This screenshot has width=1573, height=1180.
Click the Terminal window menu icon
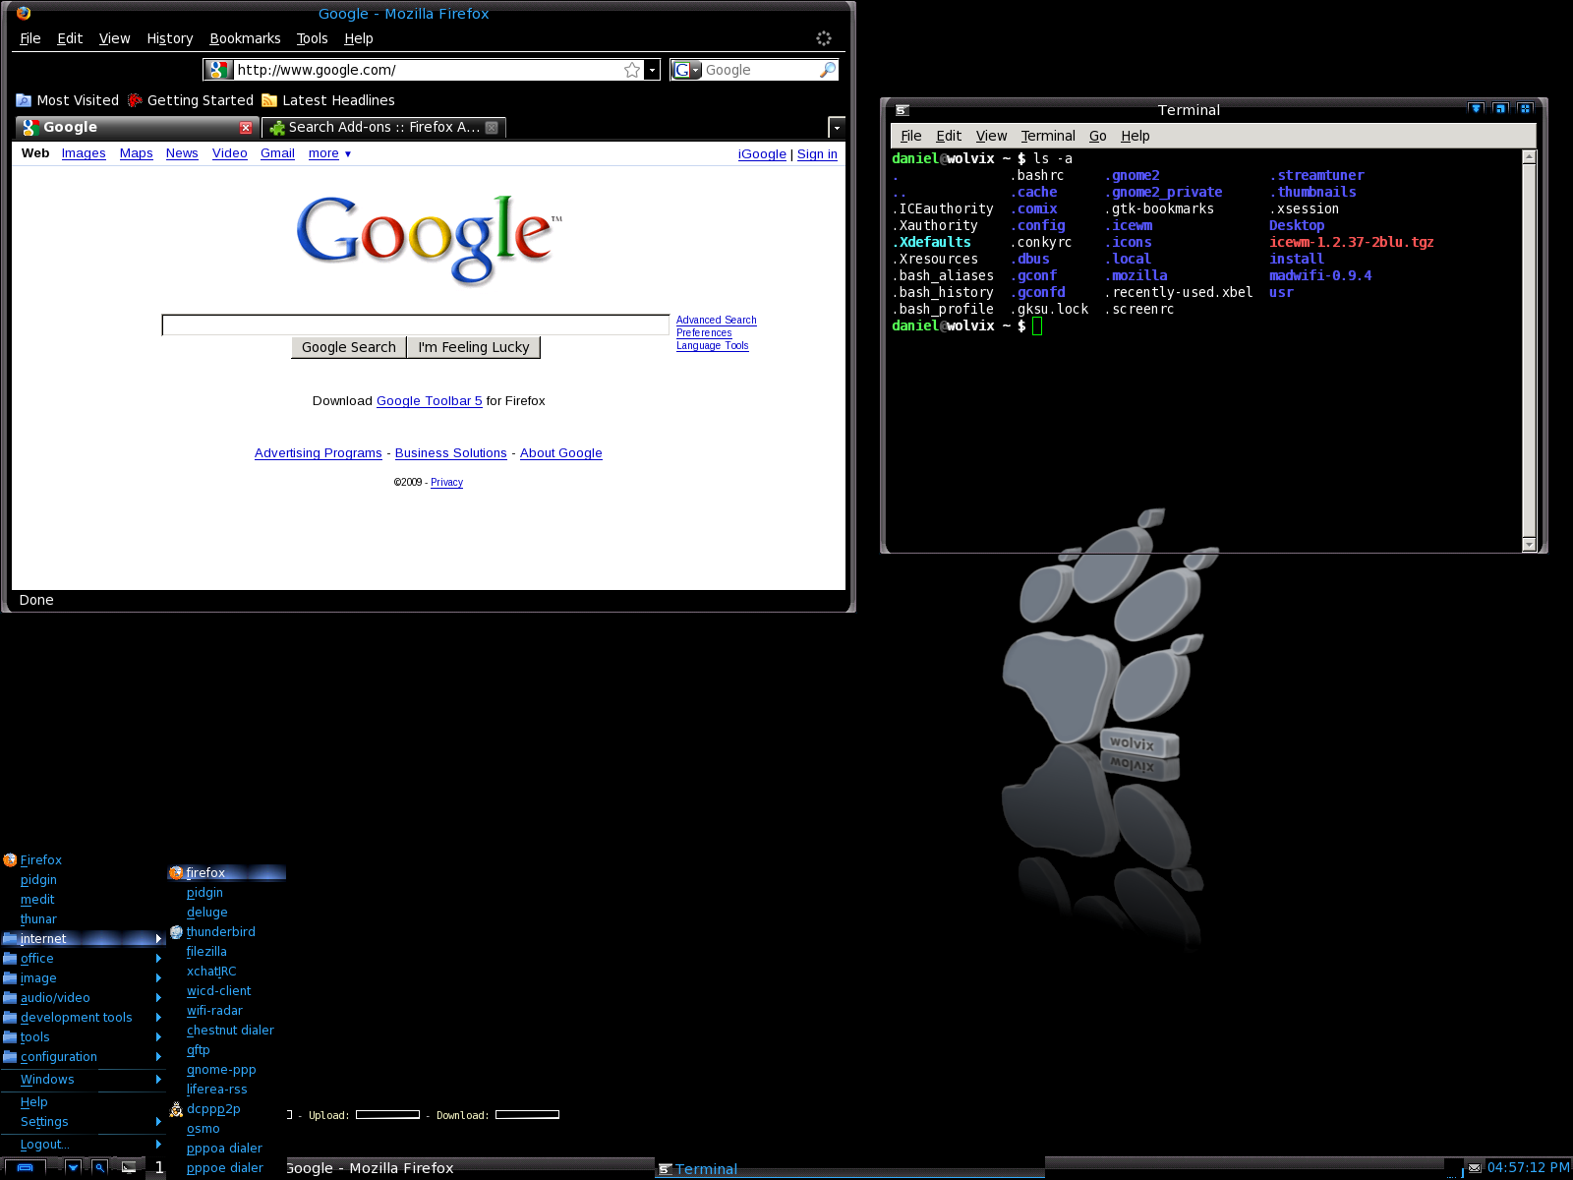903,110
